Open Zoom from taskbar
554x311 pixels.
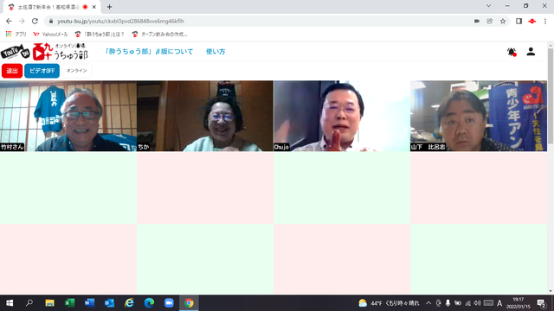169,303
